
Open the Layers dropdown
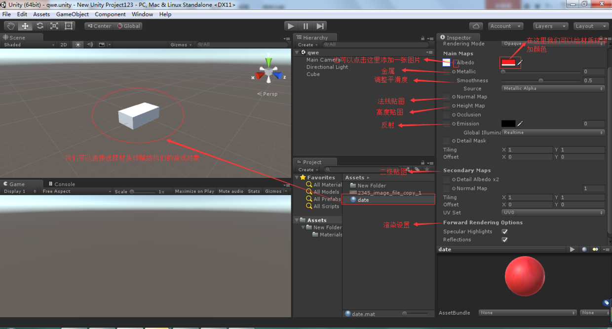pos(551,26)
